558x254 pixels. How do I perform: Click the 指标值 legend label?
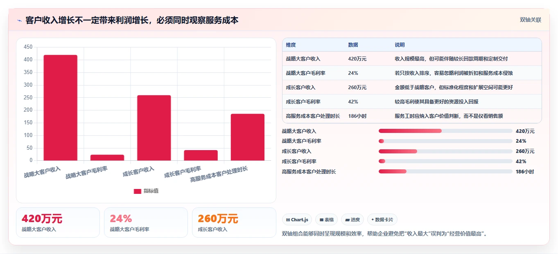click(x=151, y=191)
